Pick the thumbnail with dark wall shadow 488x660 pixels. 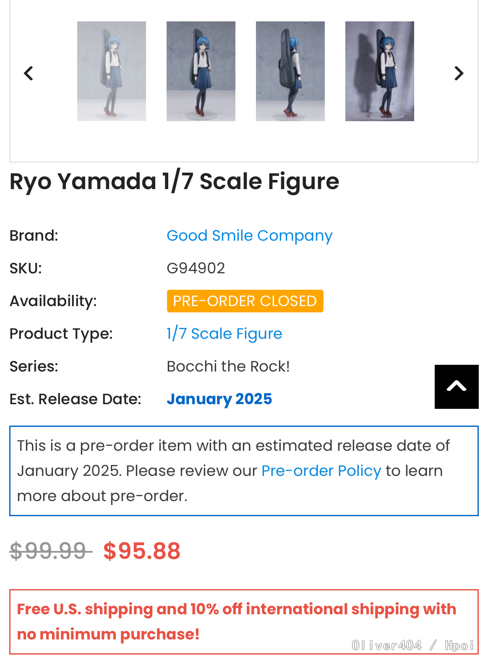tap(380, 71)
